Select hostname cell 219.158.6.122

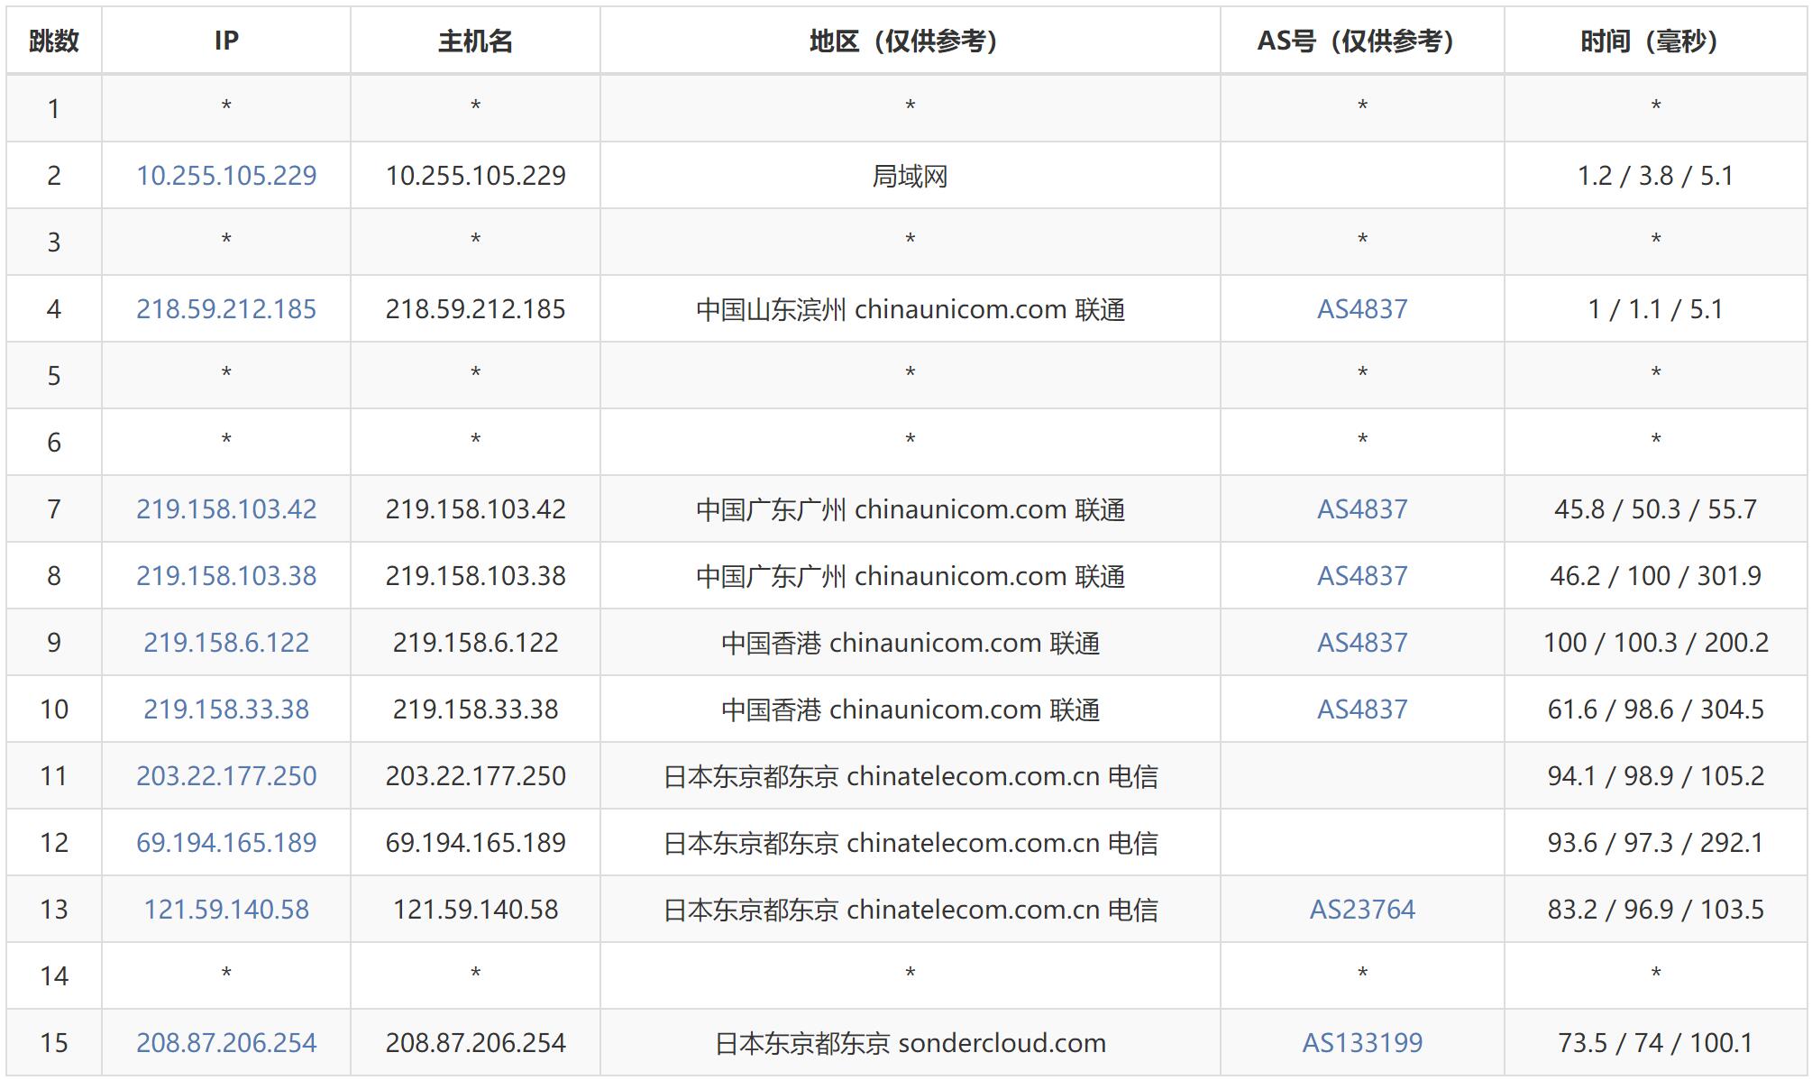475,642
